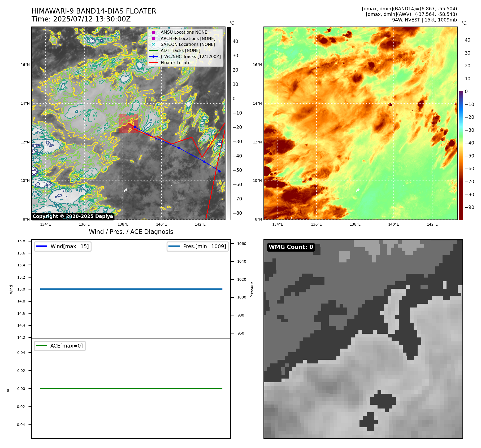
Task: Click the green ADT Tracks legend line
Action: pos(153,50)
